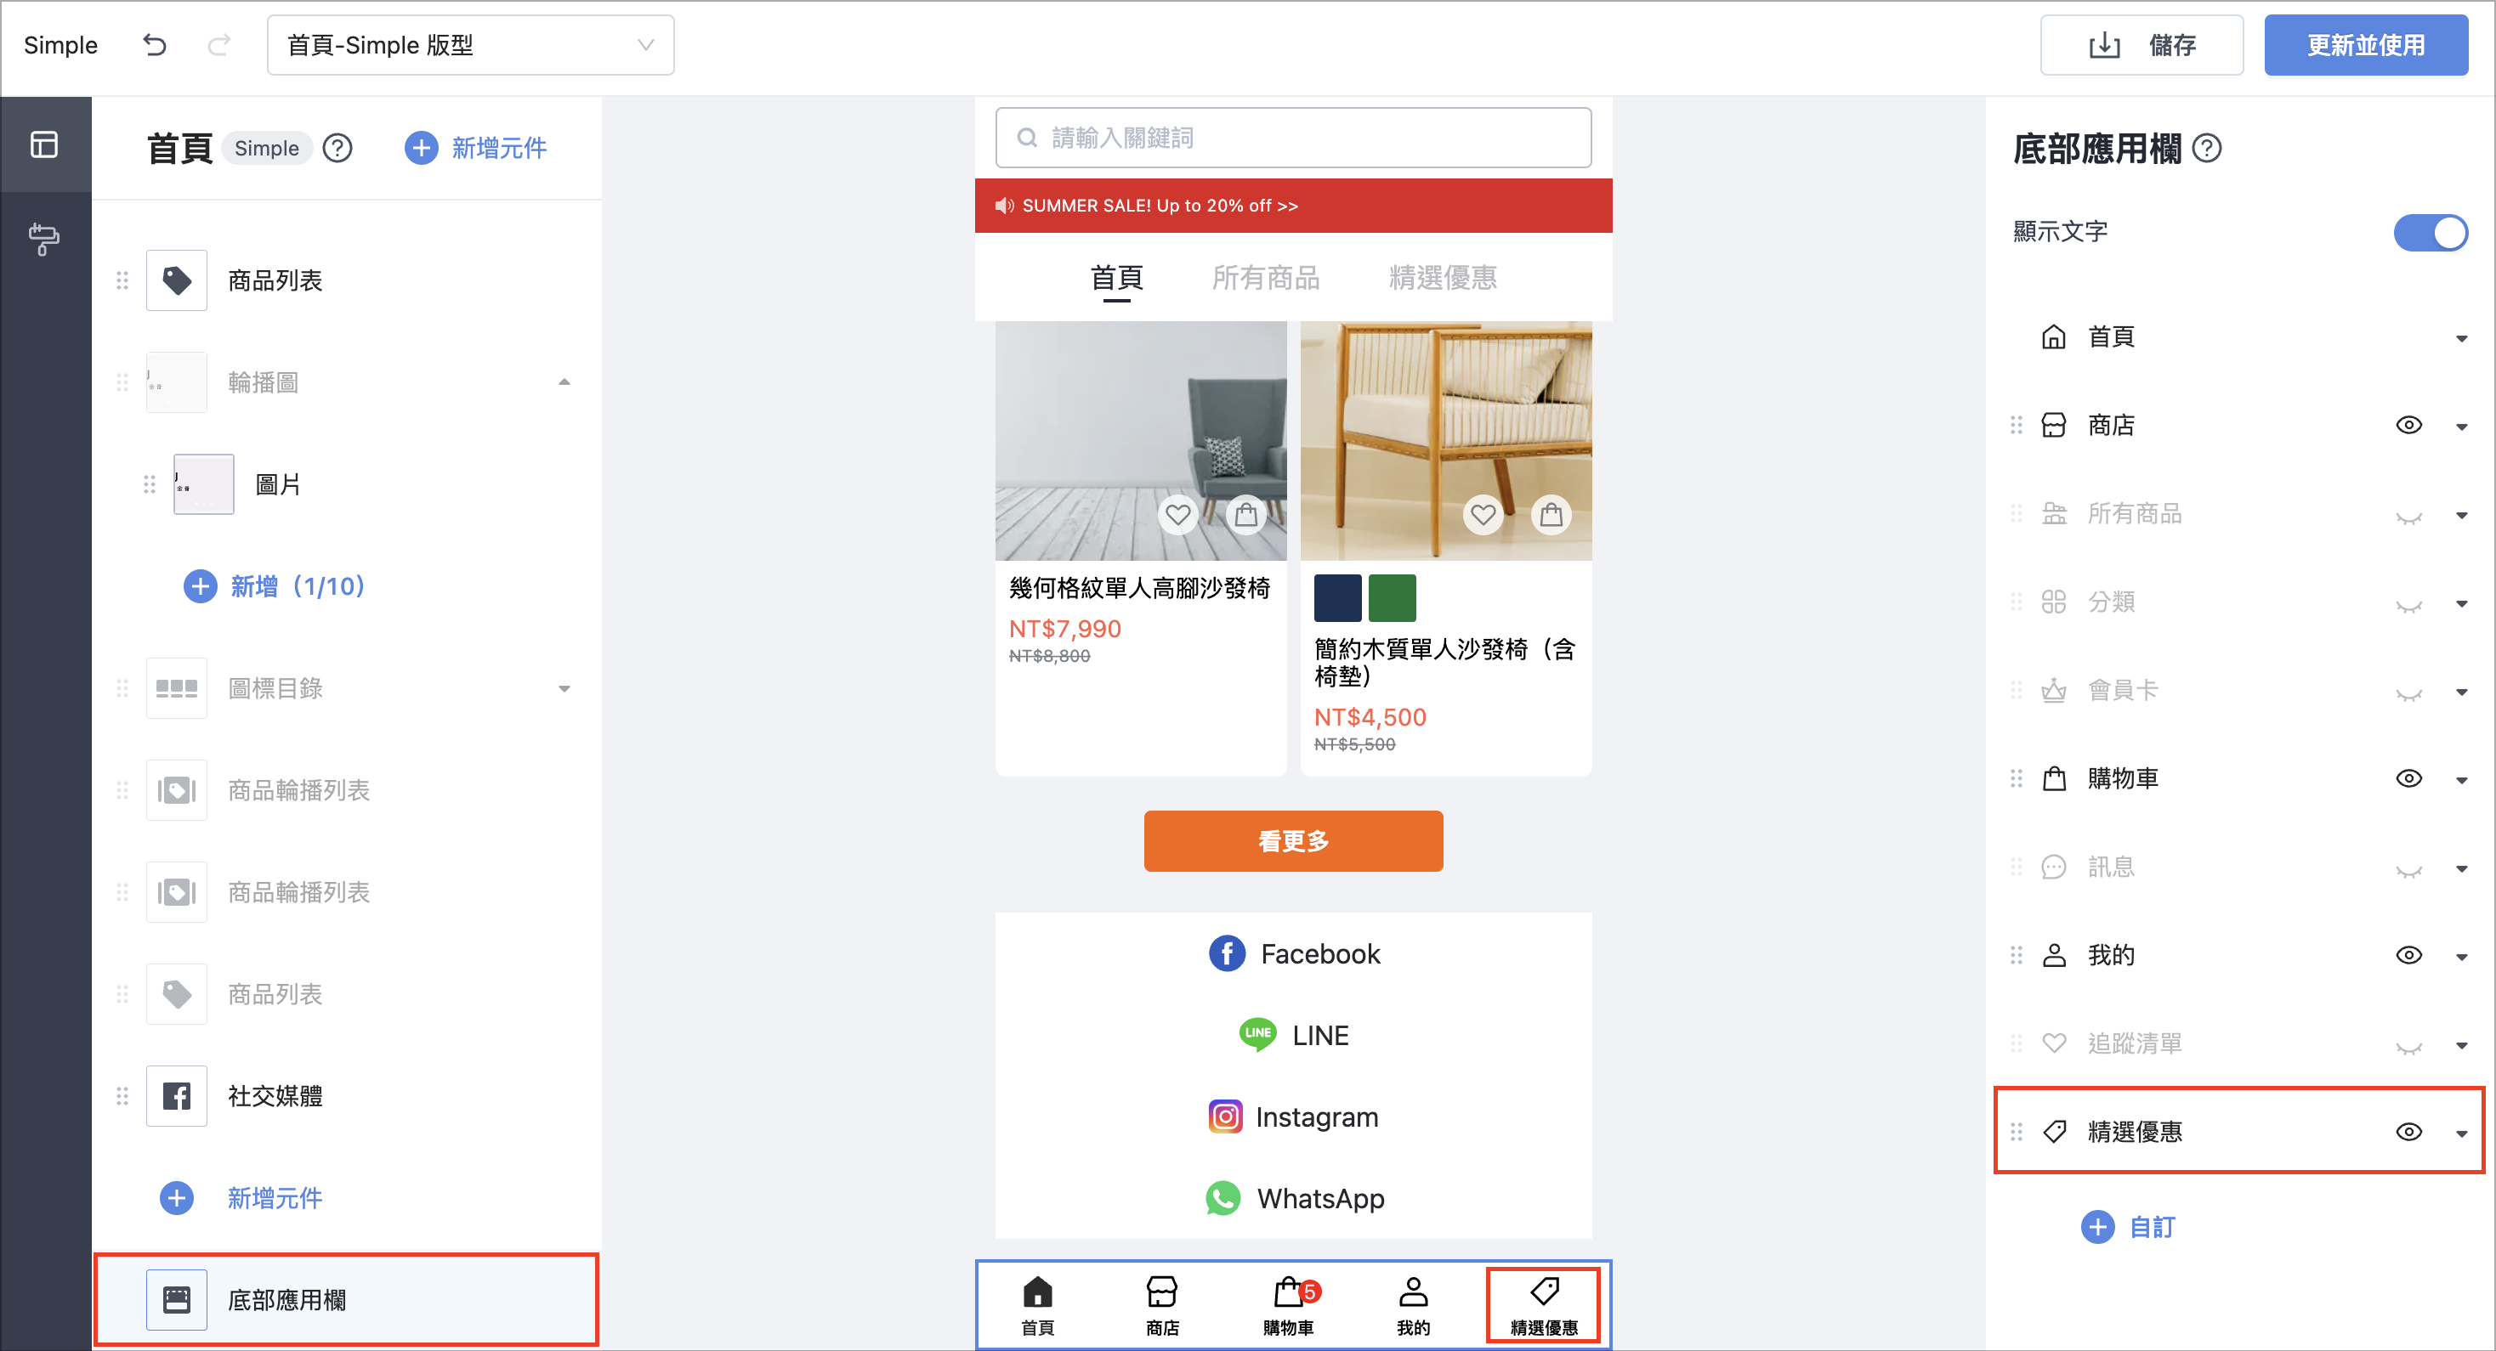Screen dimensions: 2496x1351
Task: Switch to 所有商品 tab in preview
Action: click(1266, 278)
